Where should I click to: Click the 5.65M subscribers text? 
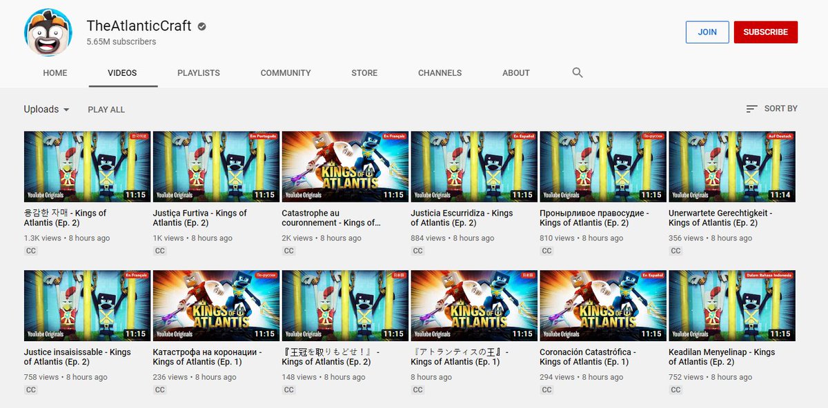click(x=121, y=41)
